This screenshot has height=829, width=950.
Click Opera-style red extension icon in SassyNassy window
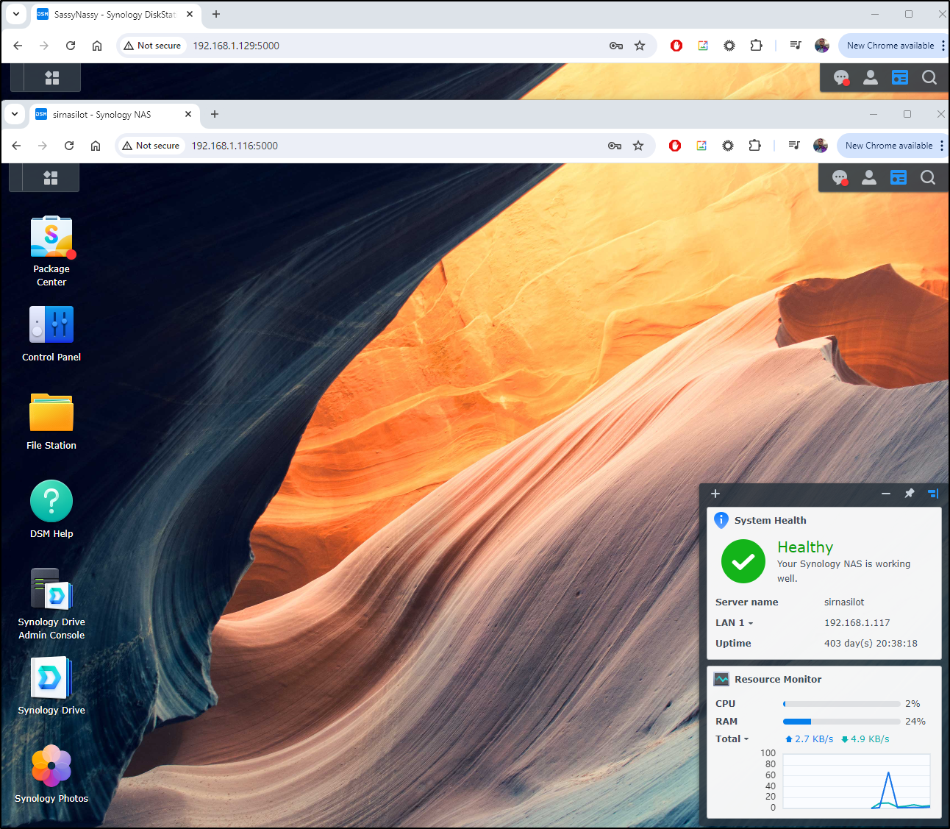click(676, 46)
